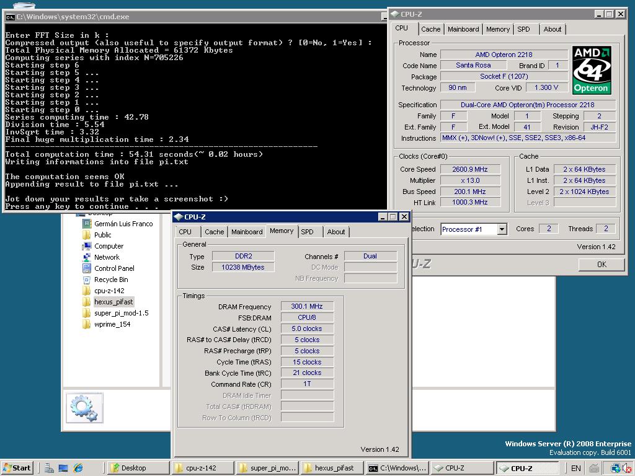
Task: Click the AMD Opteron 2218 name field
Action: coord(504,55)
